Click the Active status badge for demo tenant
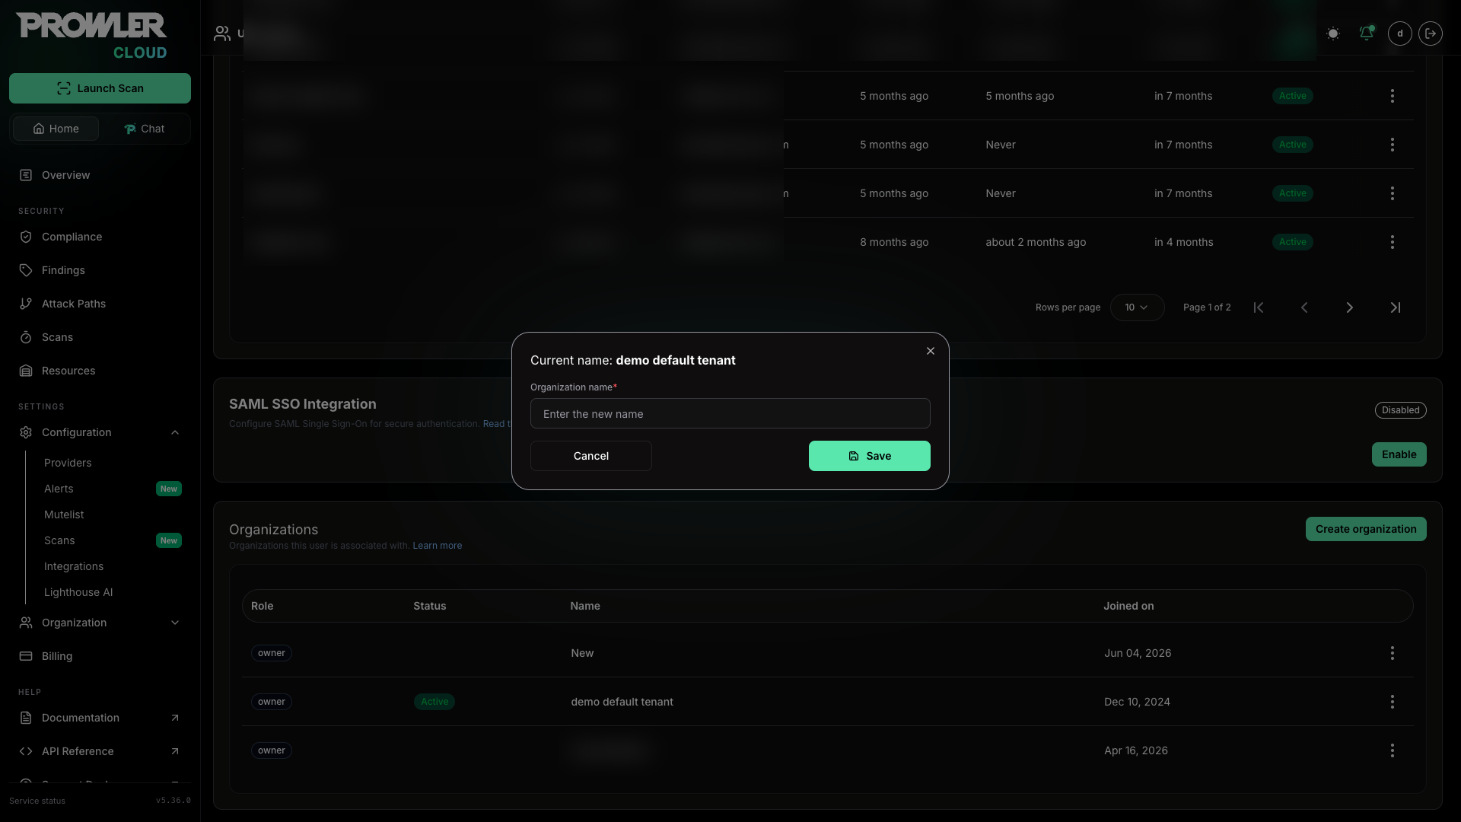This screenshot has height=822, width=1461. click(434, 702)
